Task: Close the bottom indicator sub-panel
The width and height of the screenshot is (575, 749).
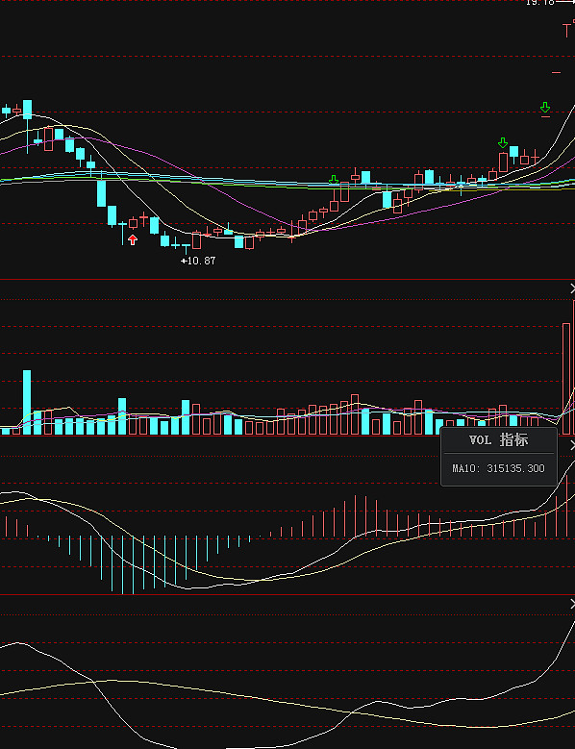Action: 572,605
